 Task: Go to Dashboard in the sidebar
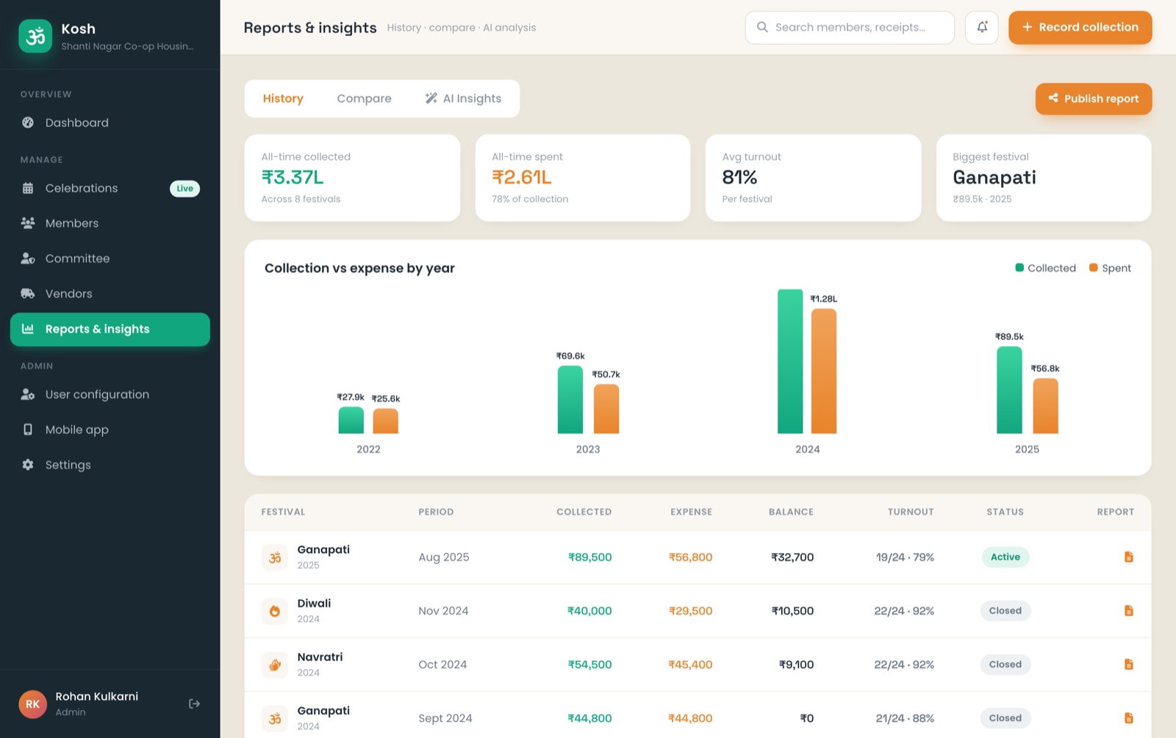pos(110,123)
